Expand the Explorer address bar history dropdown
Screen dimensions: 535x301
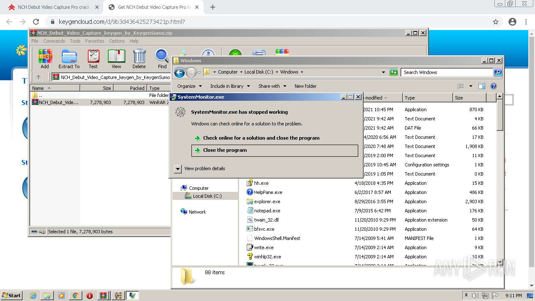pyautogui.click(x=383, y=72)
